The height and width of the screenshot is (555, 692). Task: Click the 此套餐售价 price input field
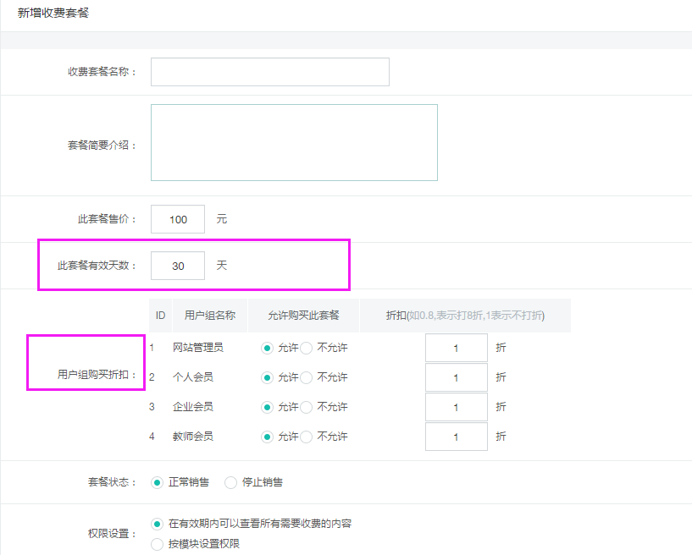coord(178,219)
